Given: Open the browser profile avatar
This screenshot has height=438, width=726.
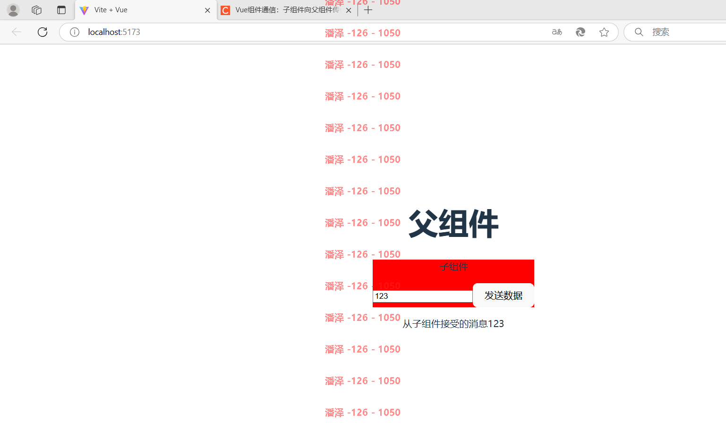Looking at the screenshot, I should [13, 10].
